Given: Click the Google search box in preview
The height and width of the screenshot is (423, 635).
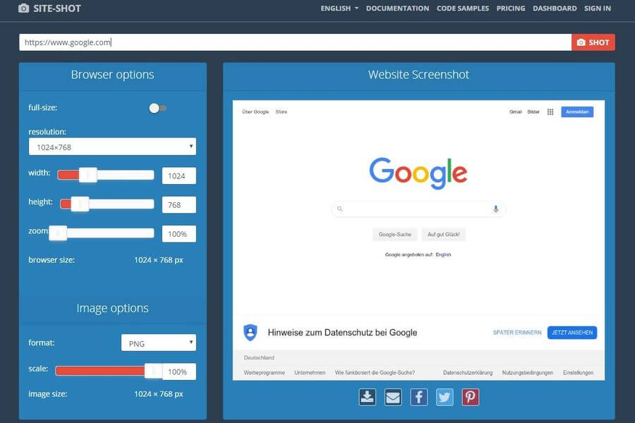Looking at the screenshot, I should (418, 209).
